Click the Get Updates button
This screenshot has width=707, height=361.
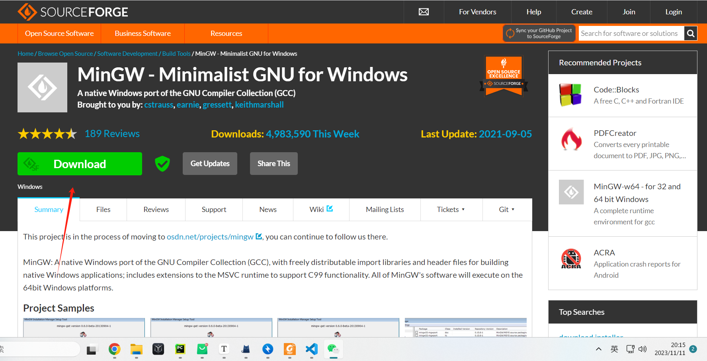pos(210,164)
